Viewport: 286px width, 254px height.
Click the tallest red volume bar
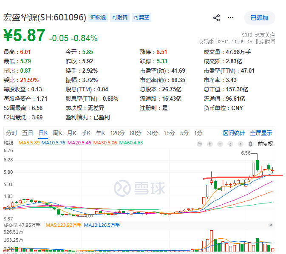click(x=211, y=241)
